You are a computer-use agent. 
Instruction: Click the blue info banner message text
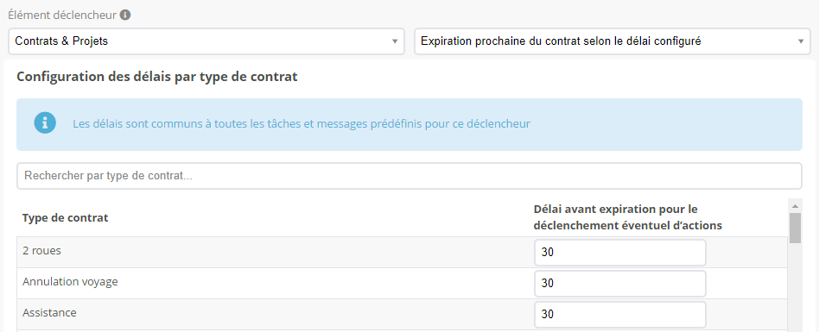(302, 124)
